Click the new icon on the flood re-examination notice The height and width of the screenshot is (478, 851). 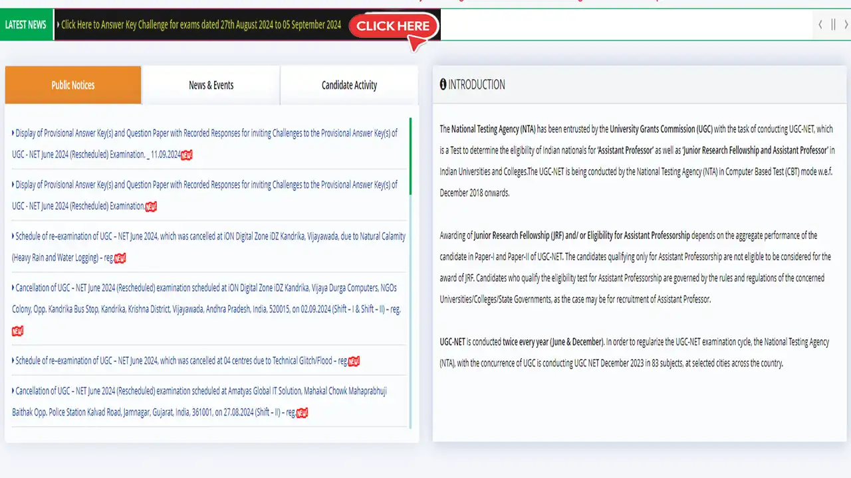(353, 360)
